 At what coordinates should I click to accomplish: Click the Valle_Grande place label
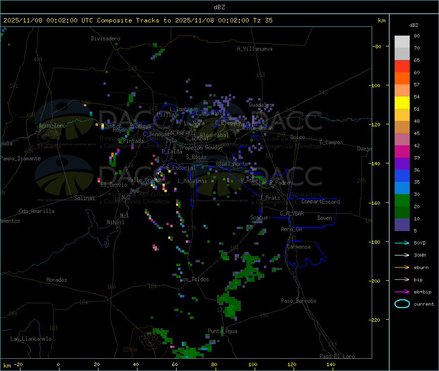tap(145, 180)
